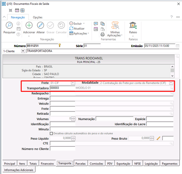The width and height of the screenshot is (182, 174).
Task: Enable Desativa cálculo automático do peso checkbox
Action: 51,133
